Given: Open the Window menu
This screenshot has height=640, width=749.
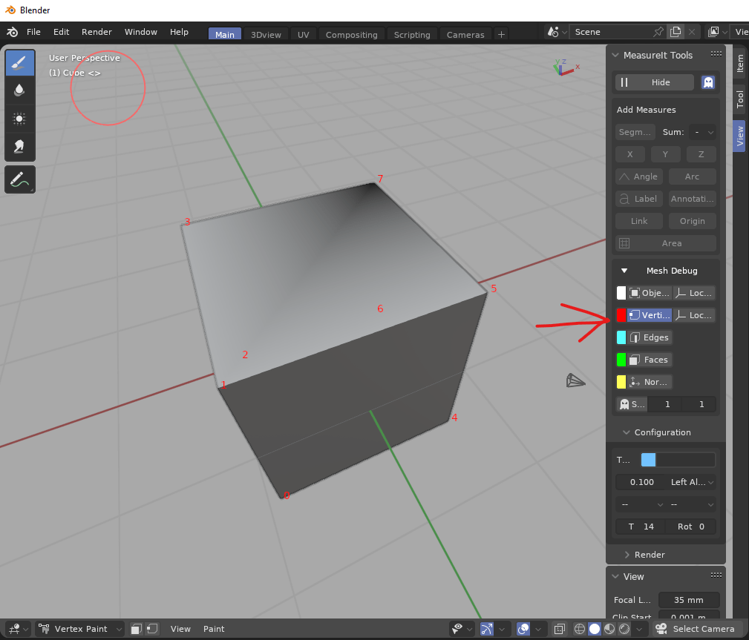Looking at the screenshot, I should point(140,32).
